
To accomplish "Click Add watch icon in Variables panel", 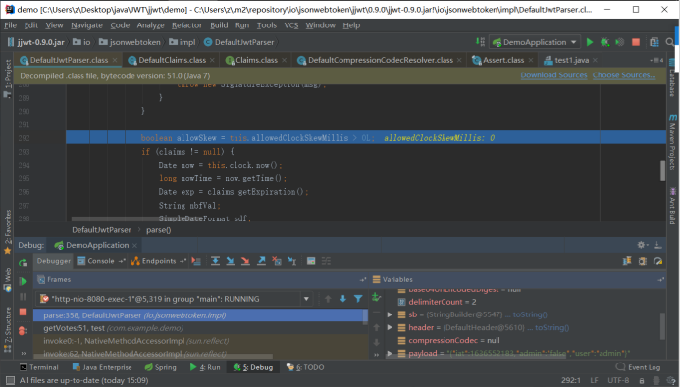I will click(x=376, y=298).
